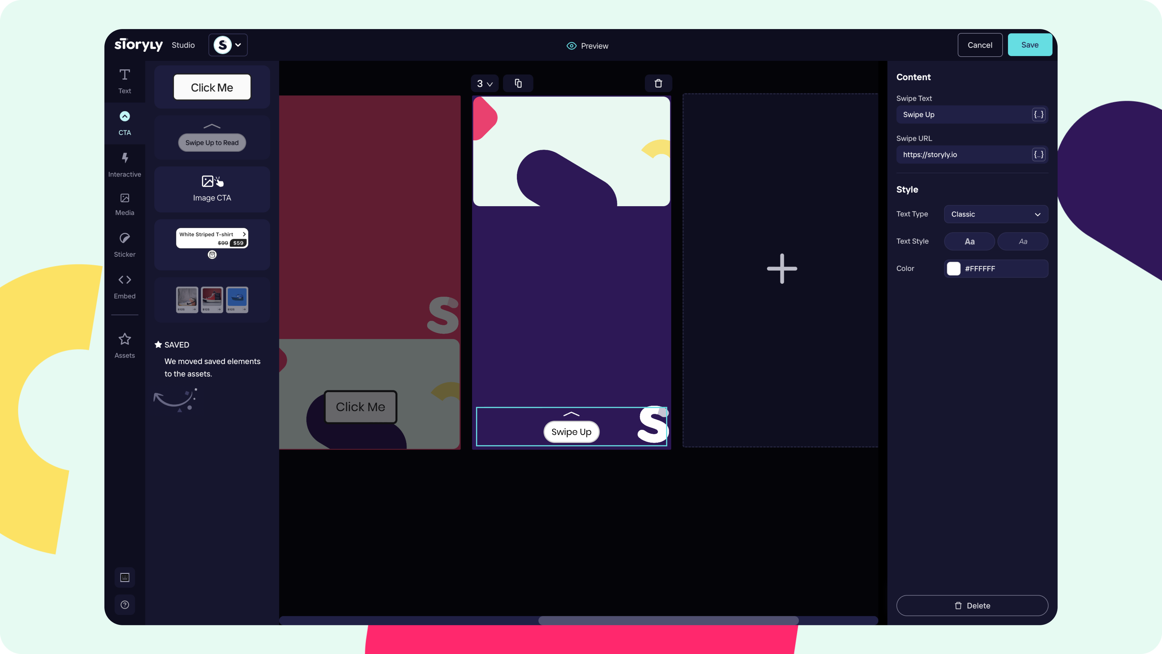1162x654 pixels.
Task: Duplicate the current story with copy icon
Action: pos(518,84)
